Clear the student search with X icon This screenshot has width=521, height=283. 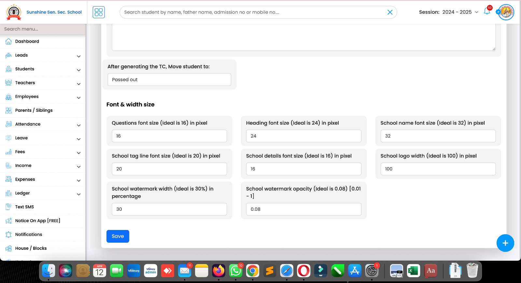click(x=390, y=12)
